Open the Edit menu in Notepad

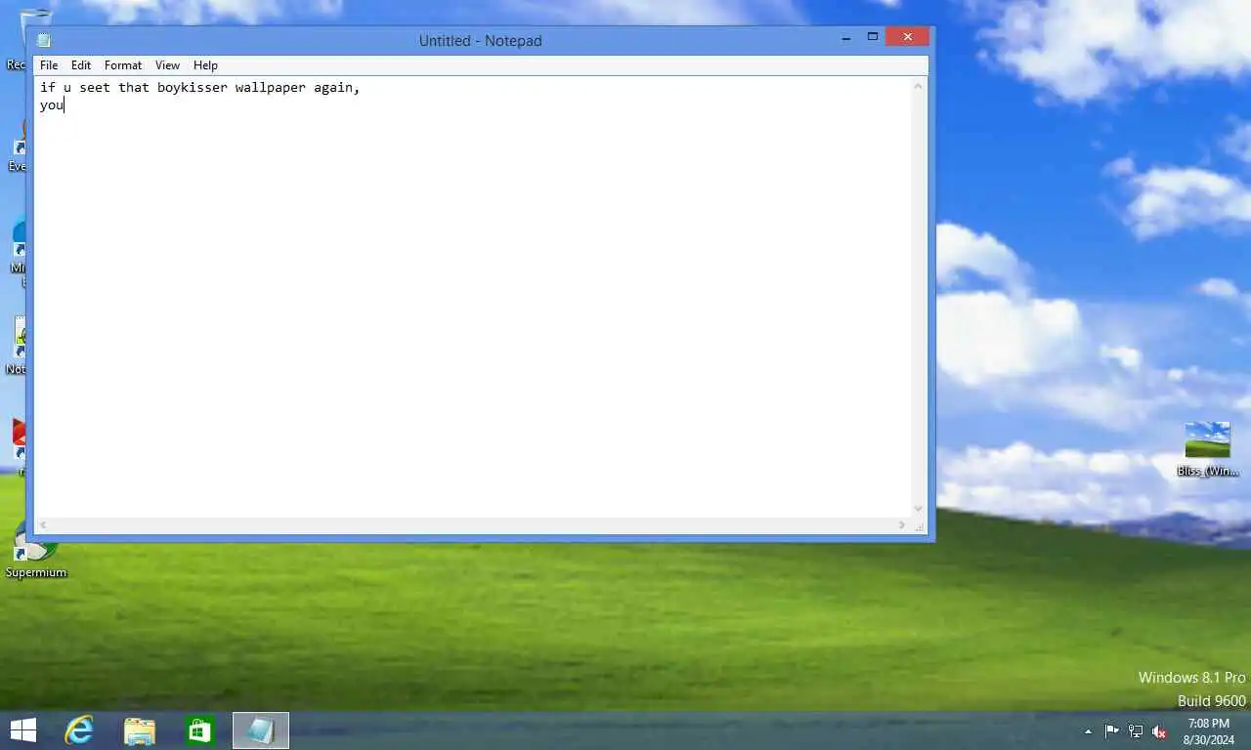[81, 65]
